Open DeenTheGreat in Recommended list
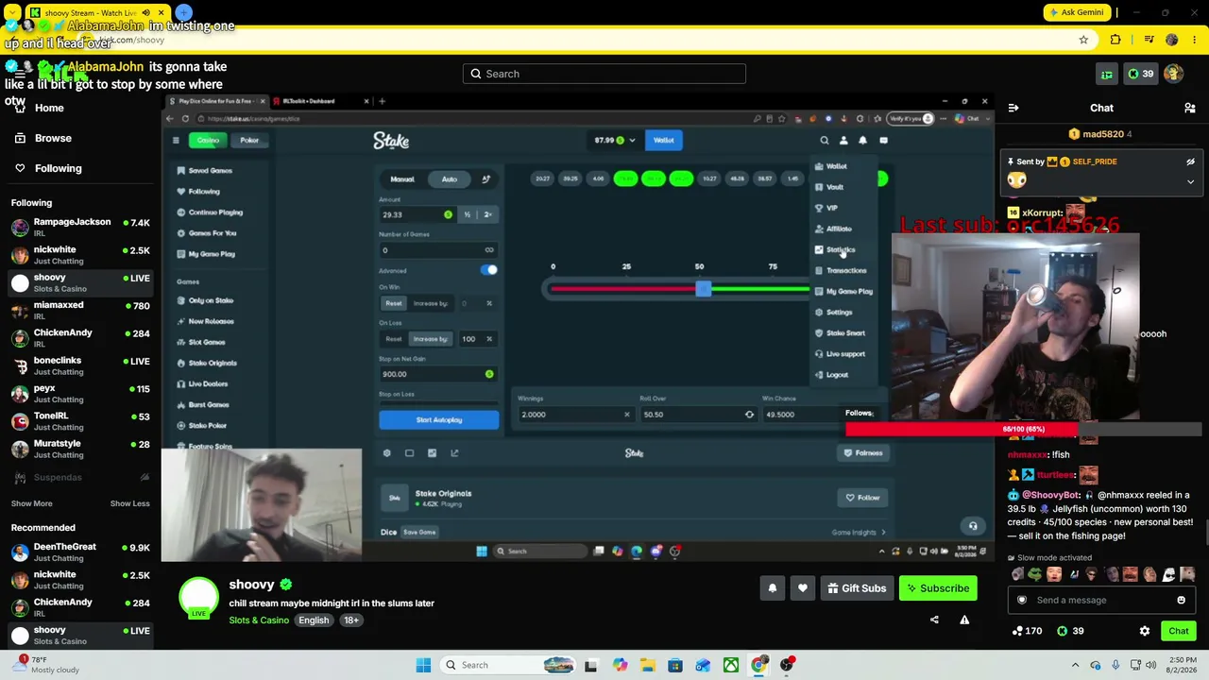This screenshot has width=1209, height=680. coord(80,552)
